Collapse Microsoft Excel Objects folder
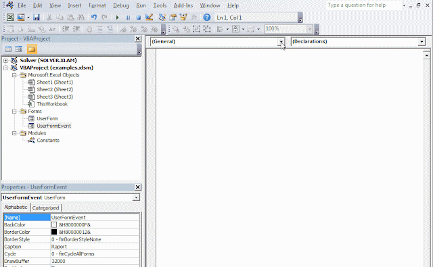 [x=14, y=75]
